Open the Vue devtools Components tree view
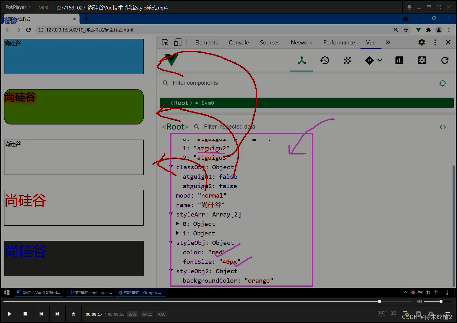 click(302, 61)
